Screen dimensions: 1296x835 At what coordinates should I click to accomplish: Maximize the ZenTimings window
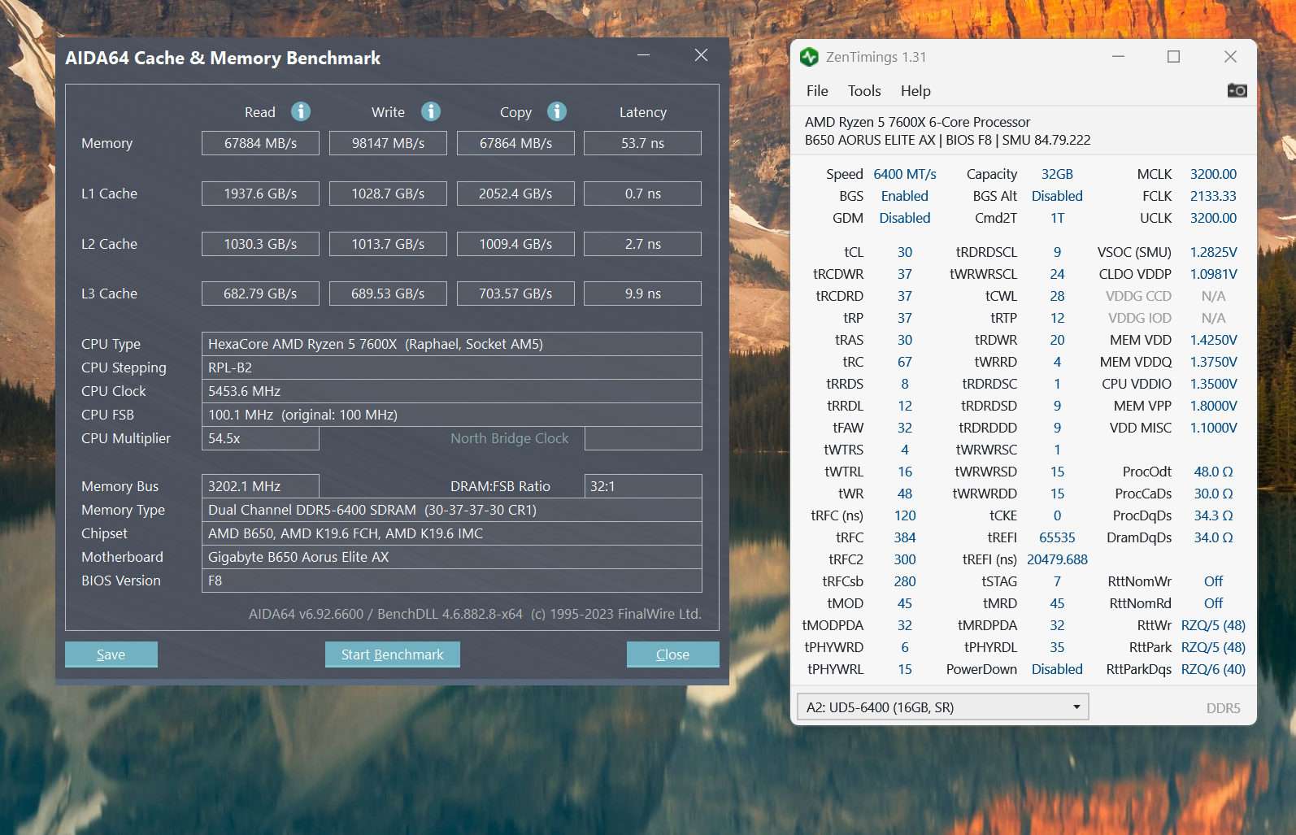(x=1173, y=57)
